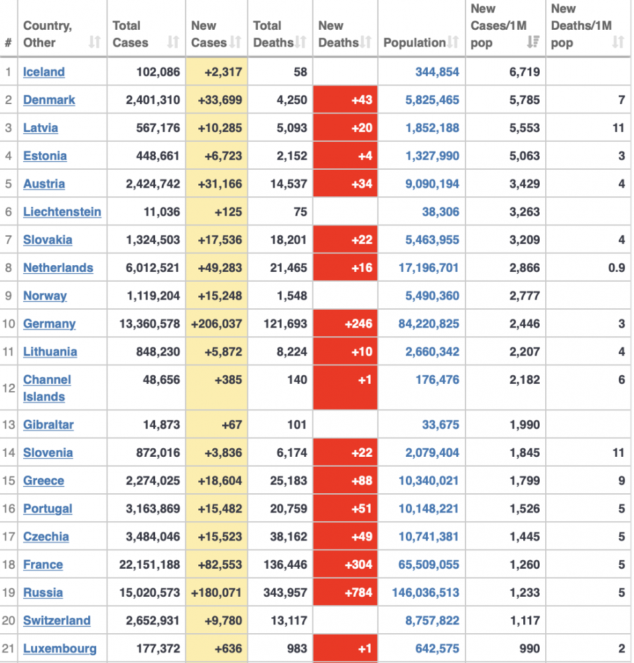Click the Total Cases sort icon

[x=173, y=42]
